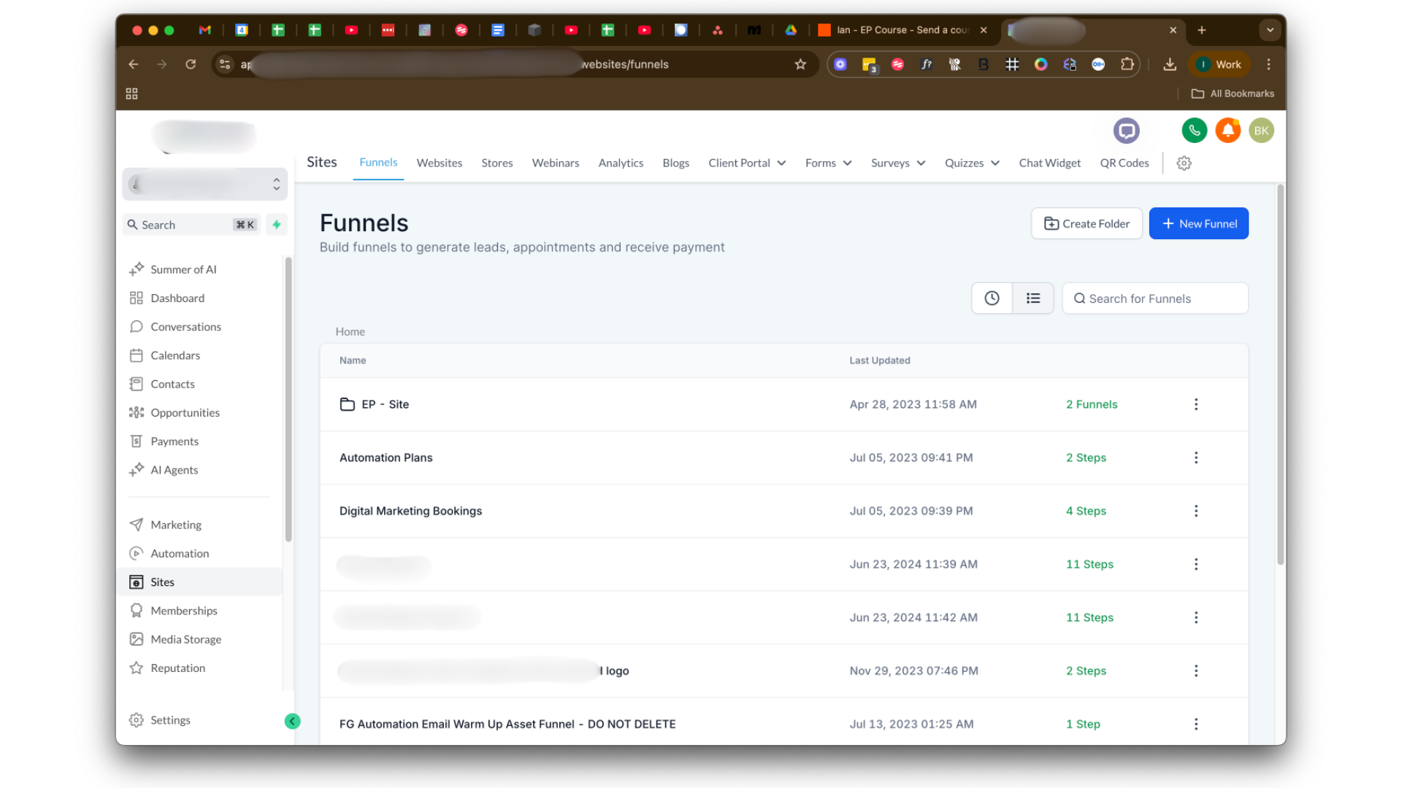Viewport: 1402px width, 788px height.
Task: Click the green lightning quick actions icon
Action: pyautogui.click(x=277, y=225)
